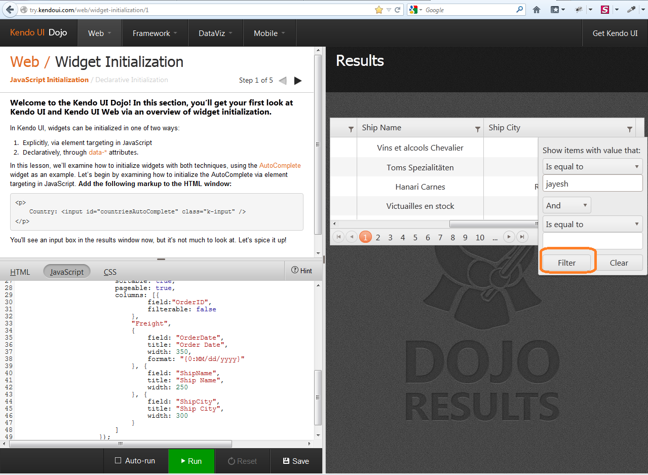
Task: Click 'Victuailles en stock' cell
Action: [x=420, y=206]
